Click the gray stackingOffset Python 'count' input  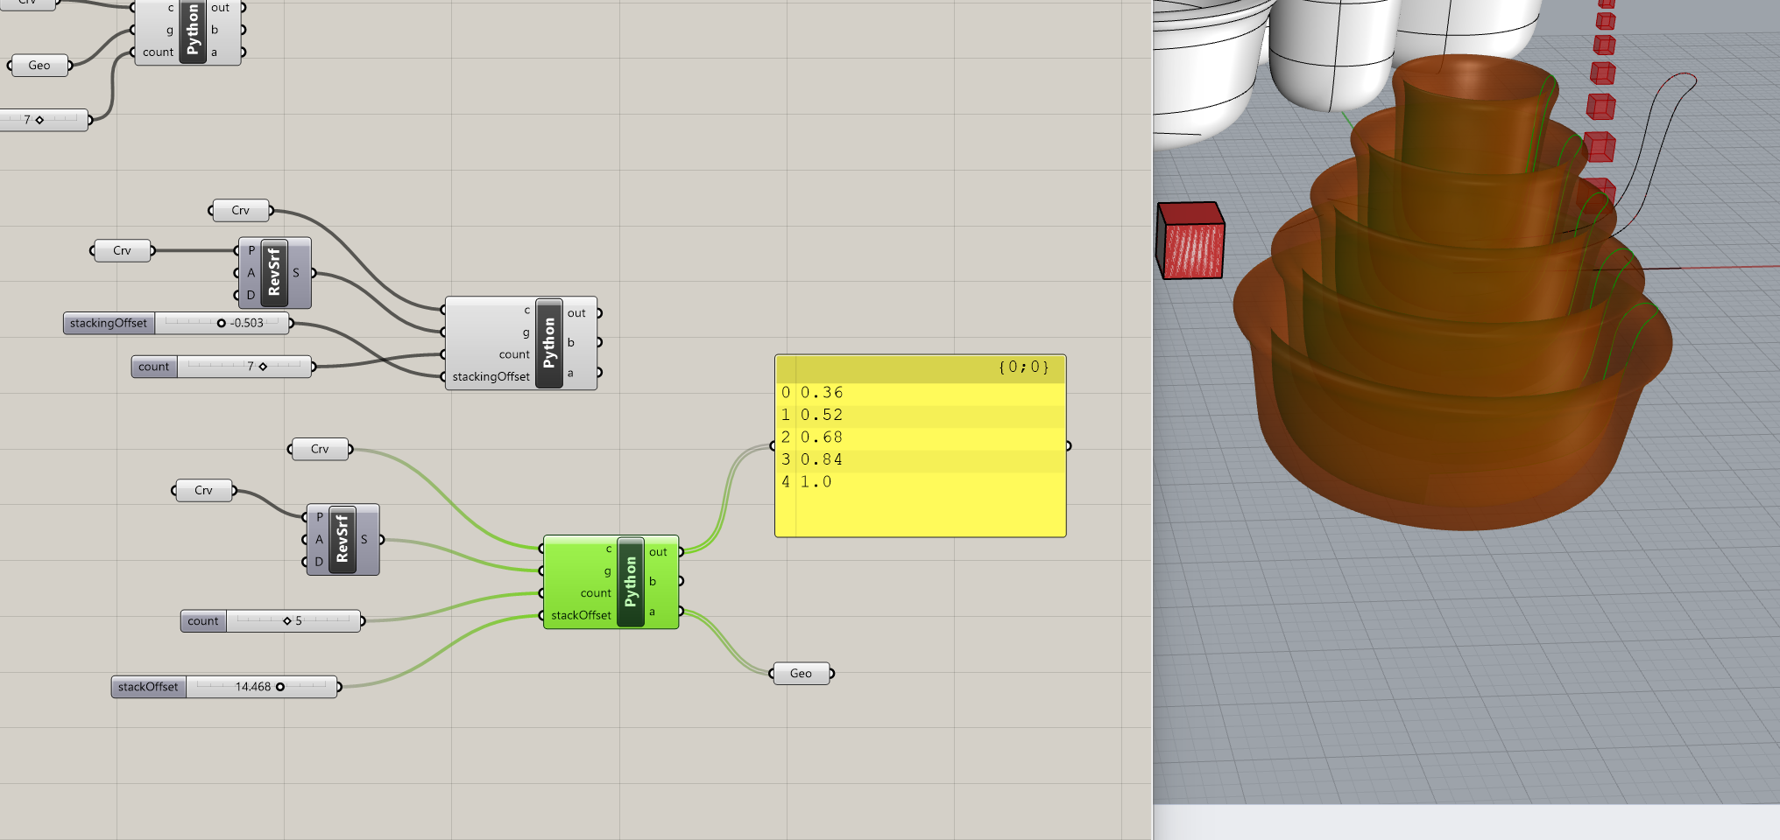point(514,354)
